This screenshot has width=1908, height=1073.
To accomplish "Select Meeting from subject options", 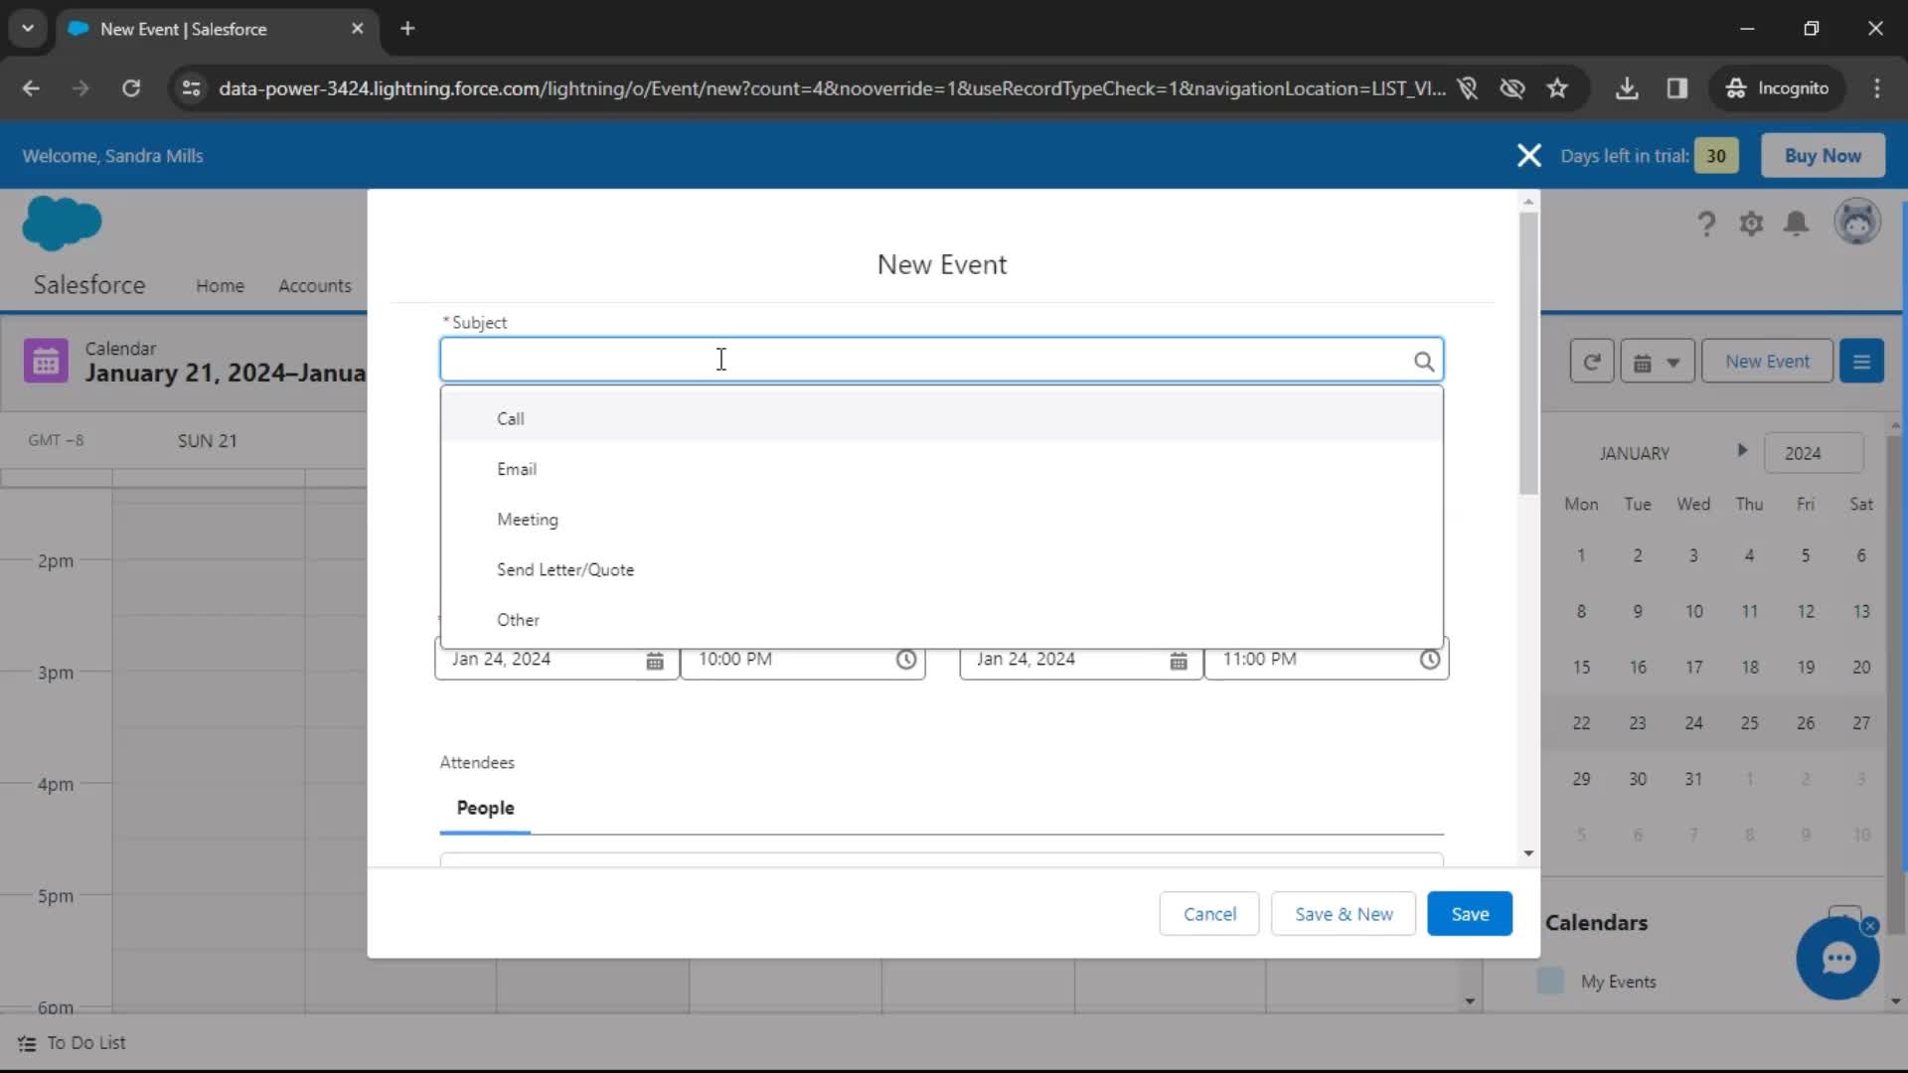I will [942, 520].
